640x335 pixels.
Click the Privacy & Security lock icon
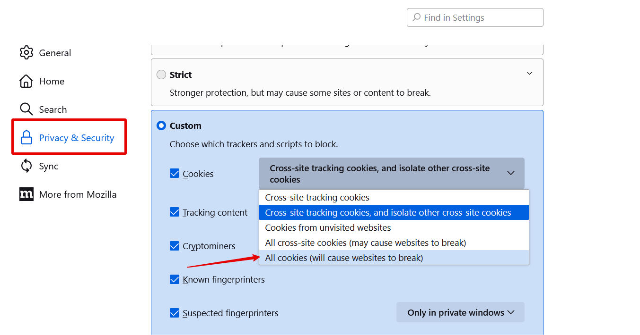pyautogui.click(x=26, y=138)
